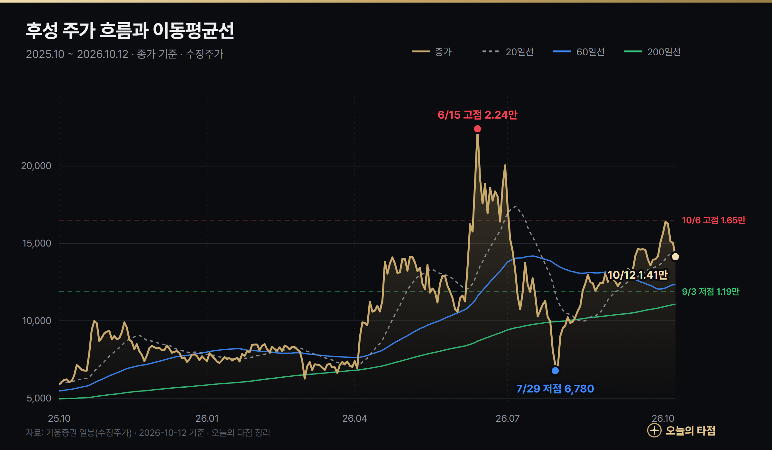Toggle the 200일선 legend entry
Screen dimensions: 772x450
click(652, 52)
